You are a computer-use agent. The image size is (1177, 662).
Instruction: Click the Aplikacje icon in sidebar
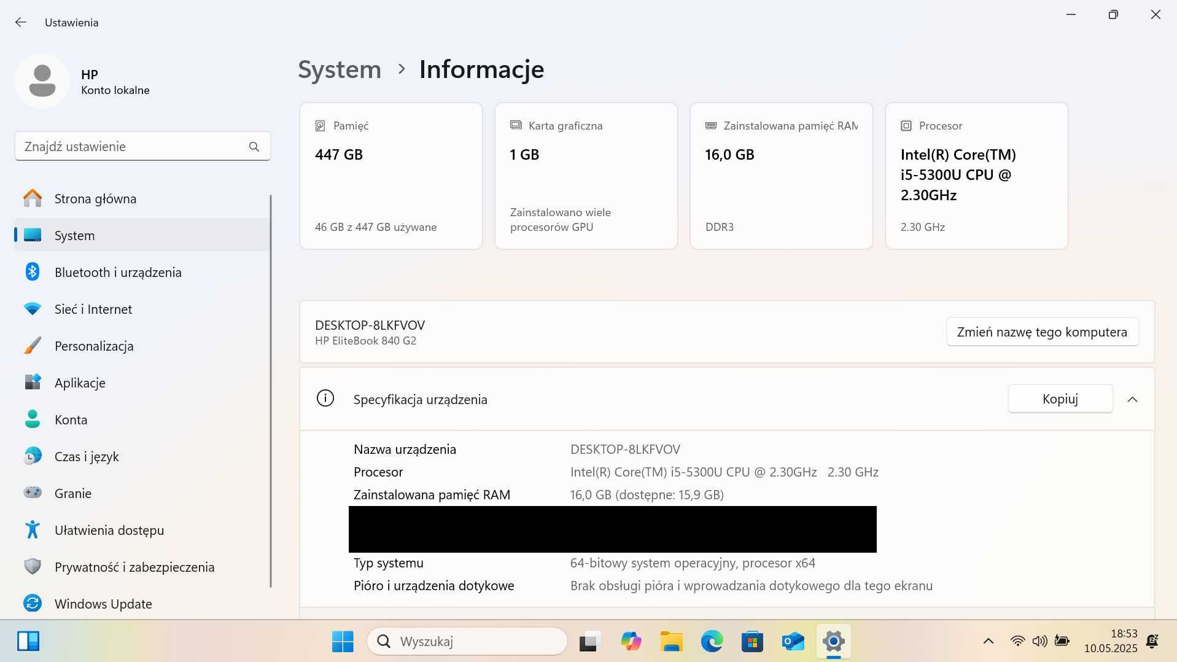(x=33, y=382)
